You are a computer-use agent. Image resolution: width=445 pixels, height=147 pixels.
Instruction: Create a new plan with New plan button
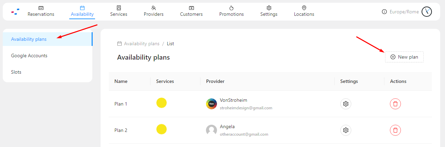pos(404,57)
